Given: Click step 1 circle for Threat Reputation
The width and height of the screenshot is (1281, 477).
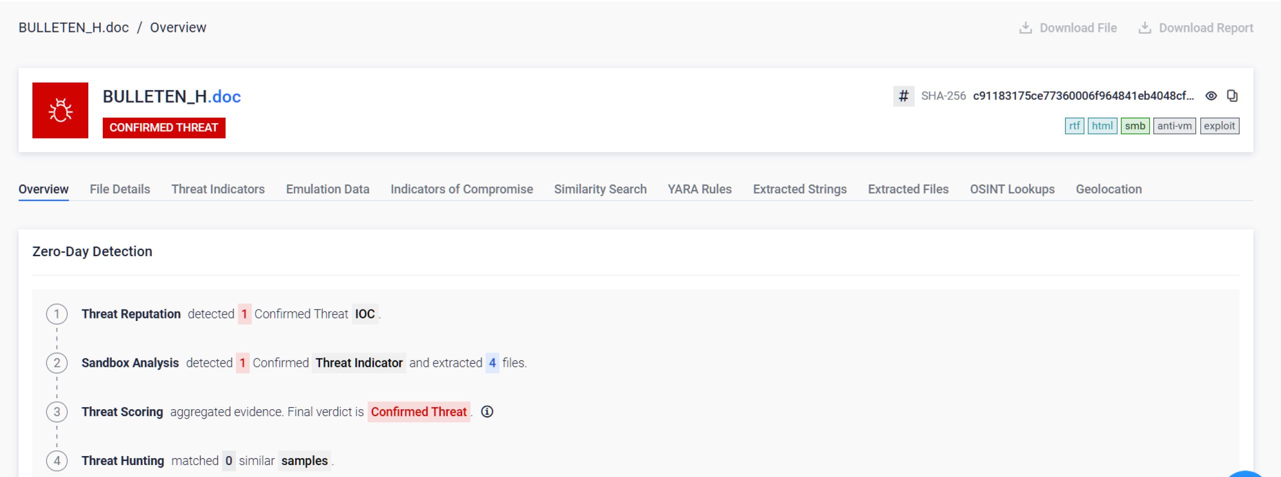Looking at the screenshot, I should (x=57, y=314).
